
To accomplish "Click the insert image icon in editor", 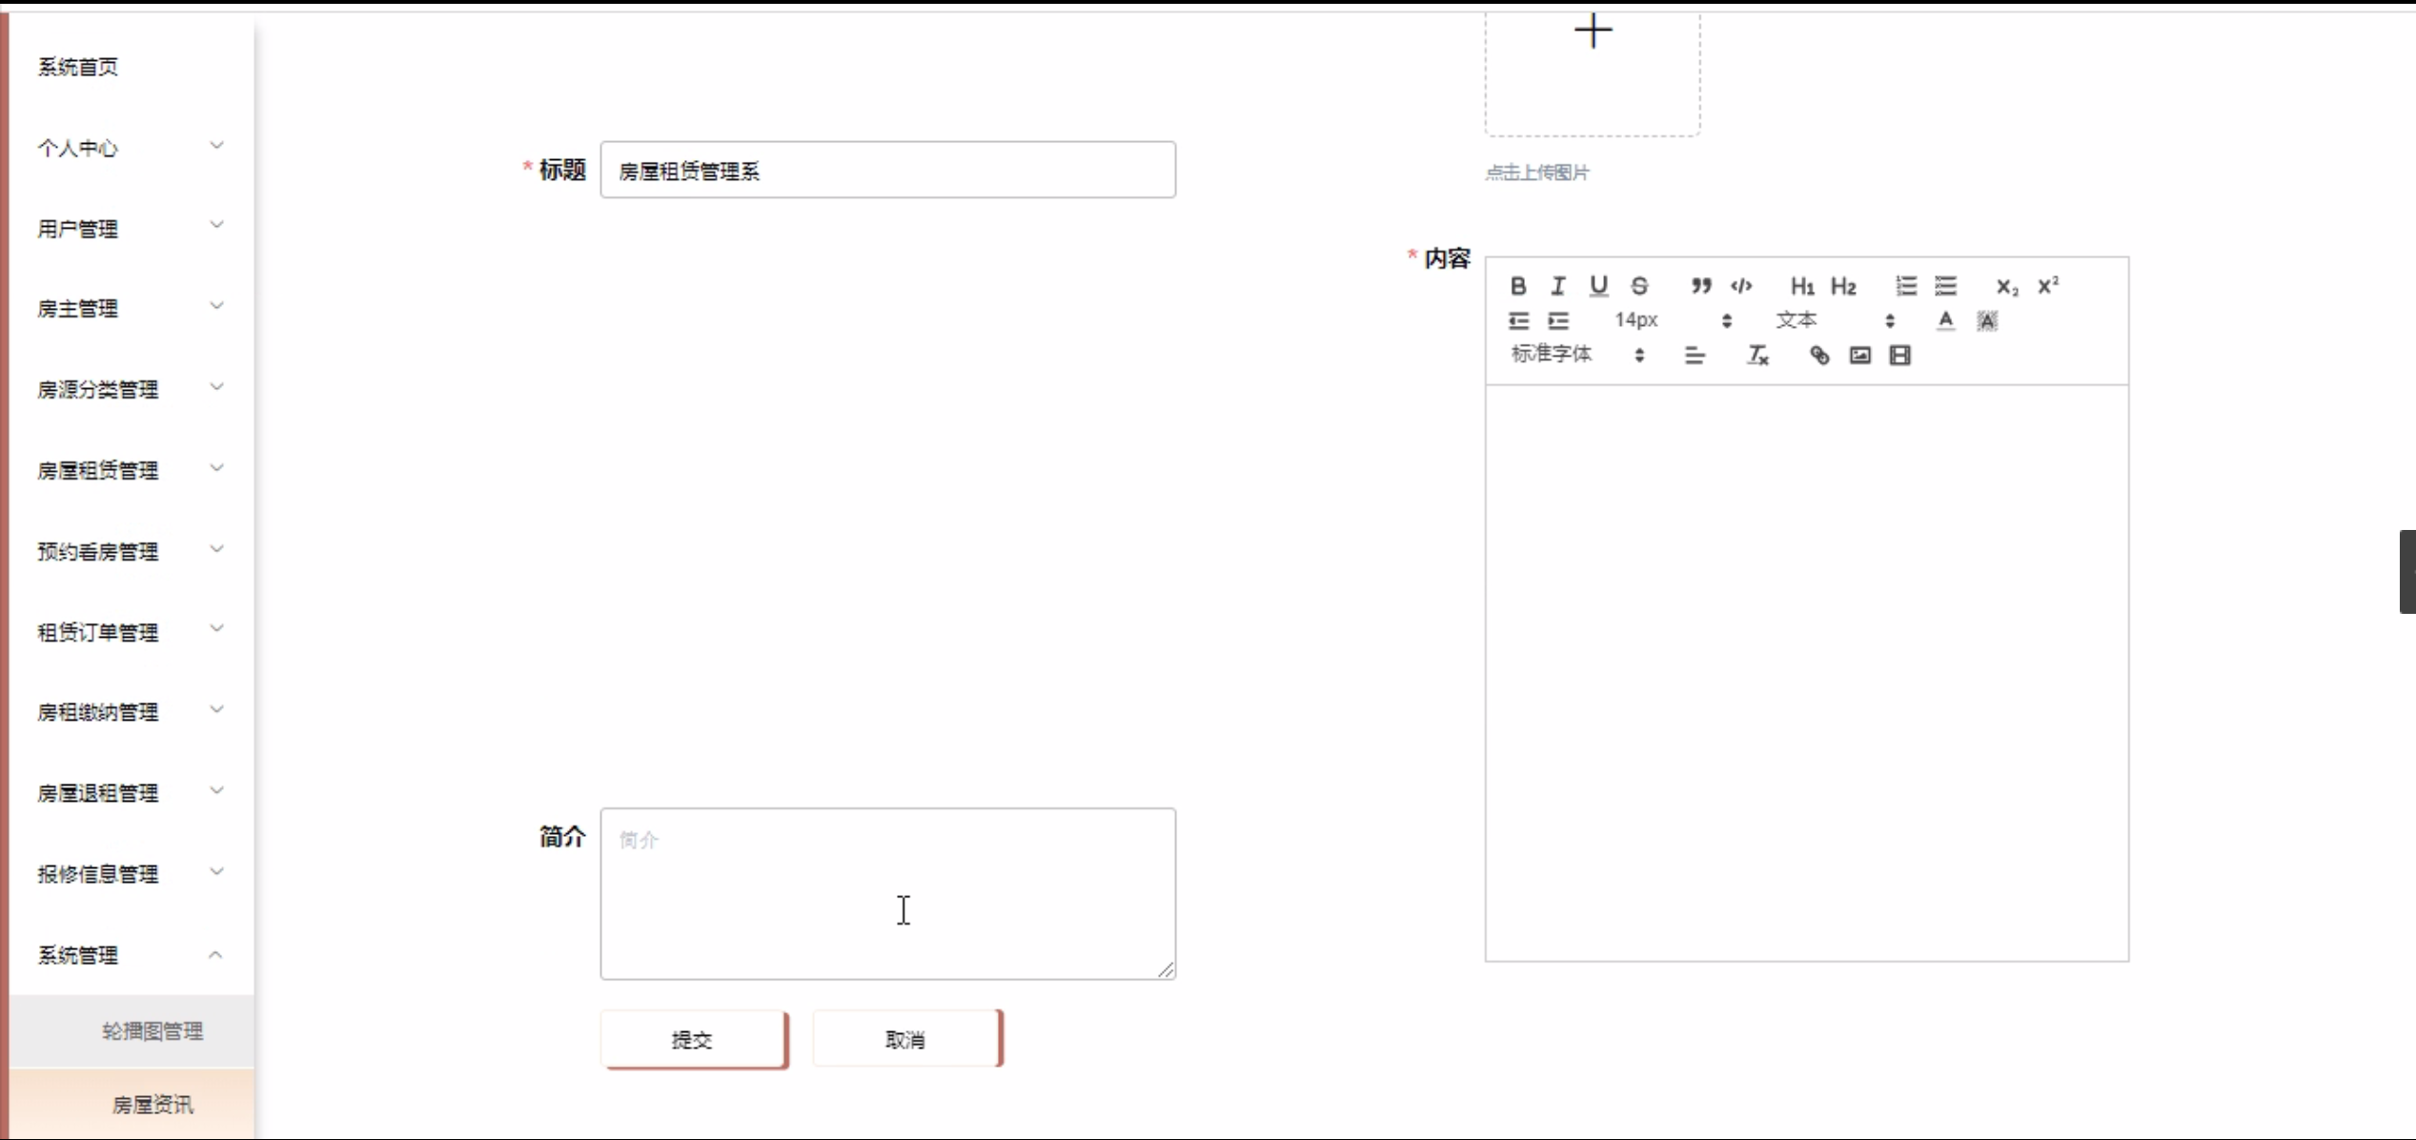I will pos(1859,356).
